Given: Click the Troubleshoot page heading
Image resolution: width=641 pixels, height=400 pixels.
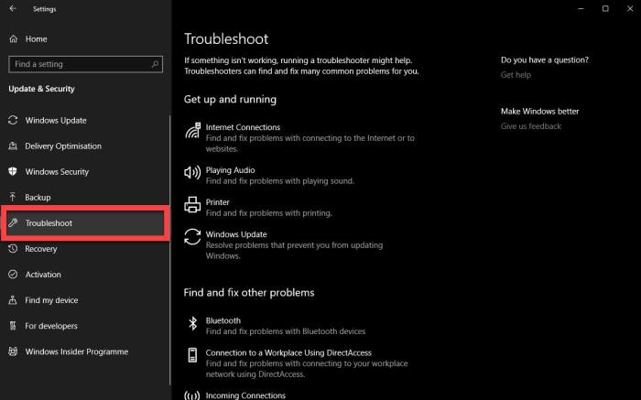Looking at the screenshot, I should [226, 38].
